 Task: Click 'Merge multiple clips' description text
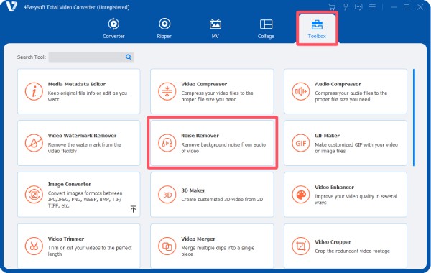[x=218, y=251]
